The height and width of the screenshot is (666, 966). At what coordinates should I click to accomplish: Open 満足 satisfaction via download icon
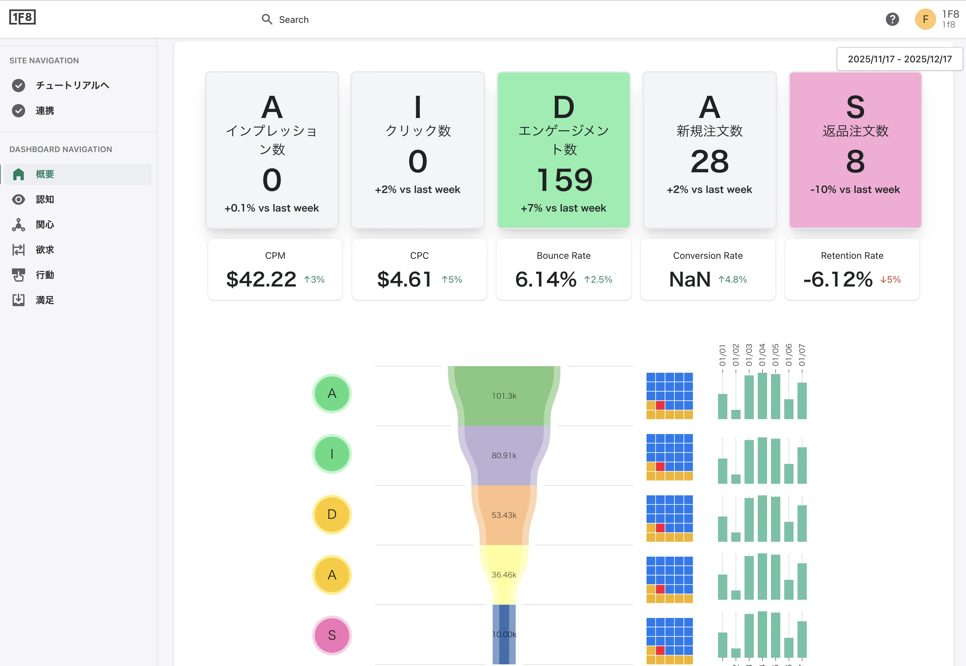click(18, 300)
